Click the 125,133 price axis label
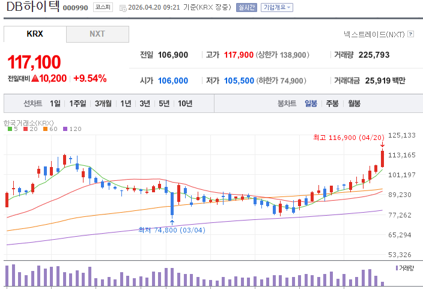 [402, 135]
